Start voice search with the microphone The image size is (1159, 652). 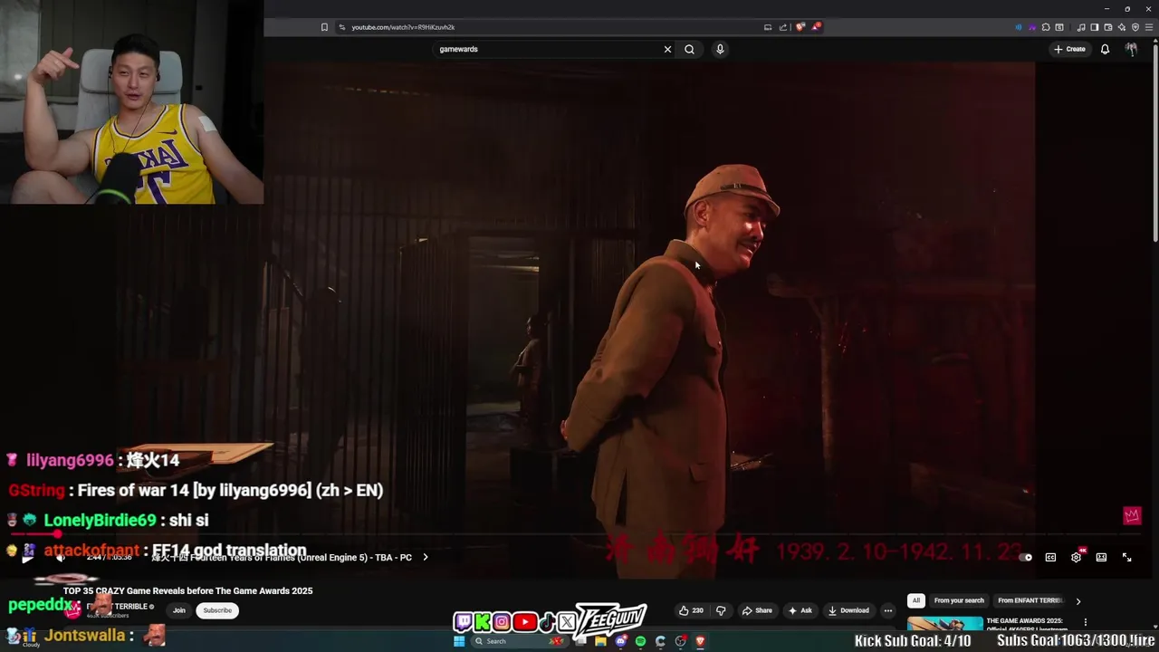pyautogui.click(x=720, y=49)
